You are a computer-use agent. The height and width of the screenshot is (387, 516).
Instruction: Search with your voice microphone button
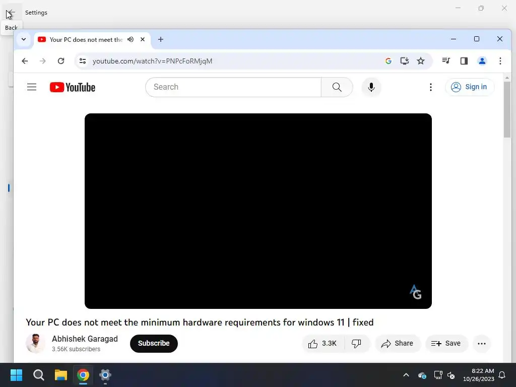tap(371, 87)
